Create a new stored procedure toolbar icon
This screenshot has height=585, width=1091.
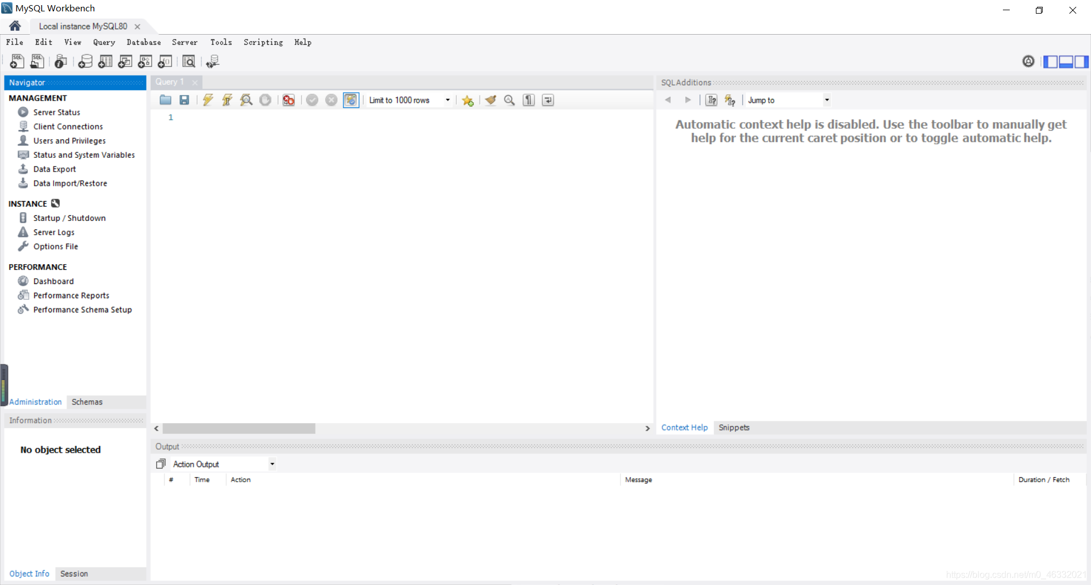145,61
